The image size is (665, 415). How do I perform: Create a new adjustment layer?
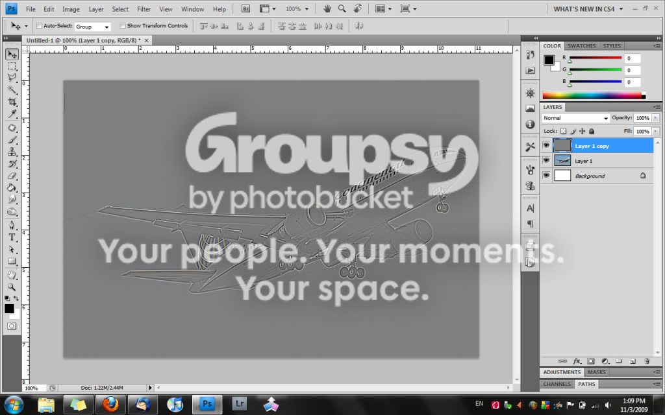point(605,361)
